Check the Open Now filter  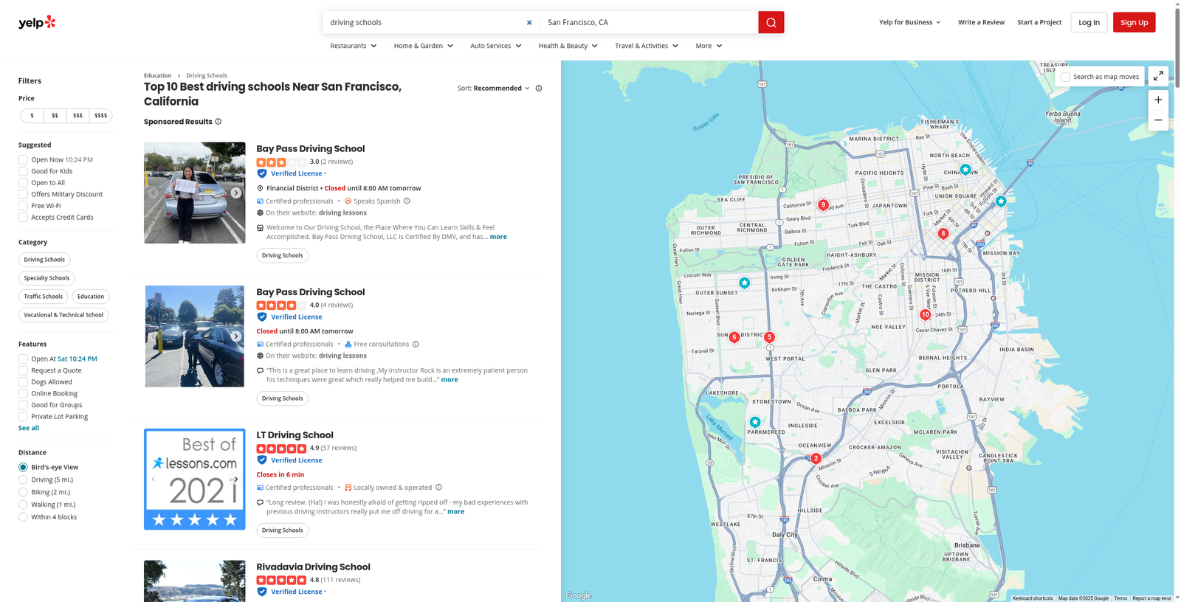[x=23, y=159]
